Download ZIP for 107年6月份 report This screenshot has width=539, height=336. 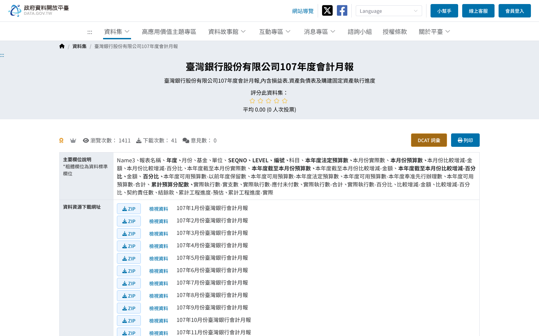[129, 271]
